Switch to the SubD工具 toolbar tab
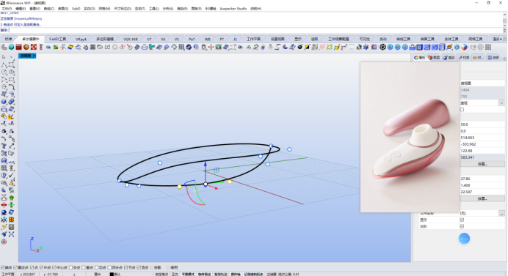Viewport: 508px width, 276px height. click(58, 39)
